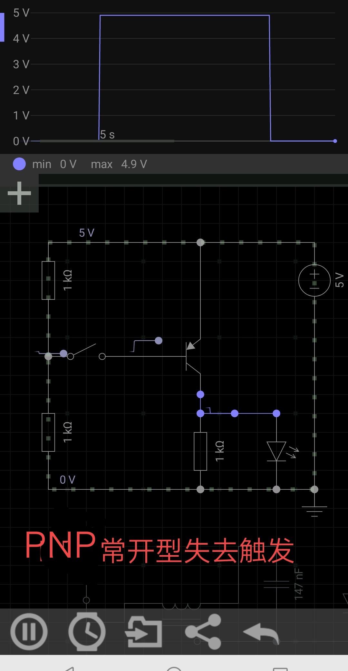This screenshot has width=348, height=671.
Task: Tap the ground symbol
Action: pyautogui.click(x=314, y=511)
